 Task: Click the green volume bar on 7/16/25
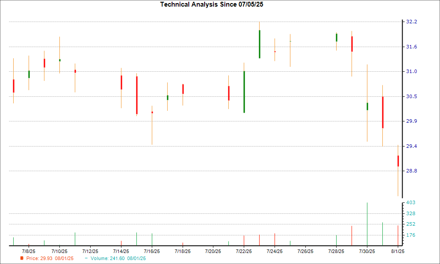coord(152,240)
